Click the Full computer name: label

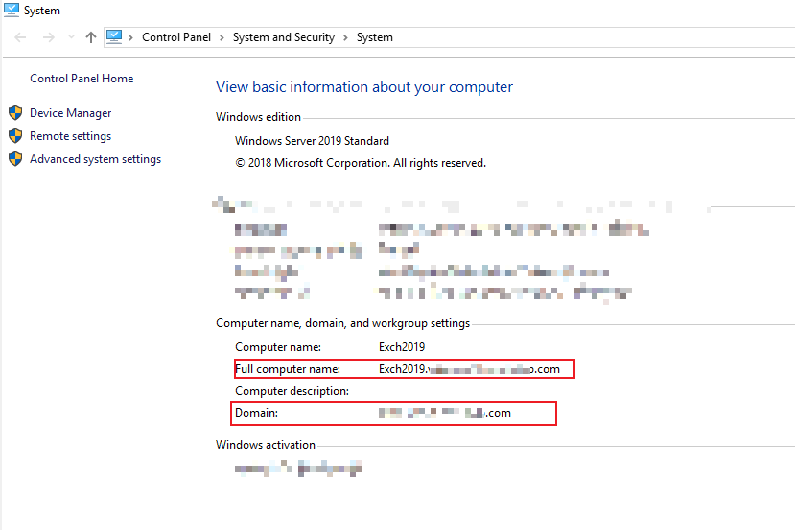pyautogui.click(x=288, y=369)
